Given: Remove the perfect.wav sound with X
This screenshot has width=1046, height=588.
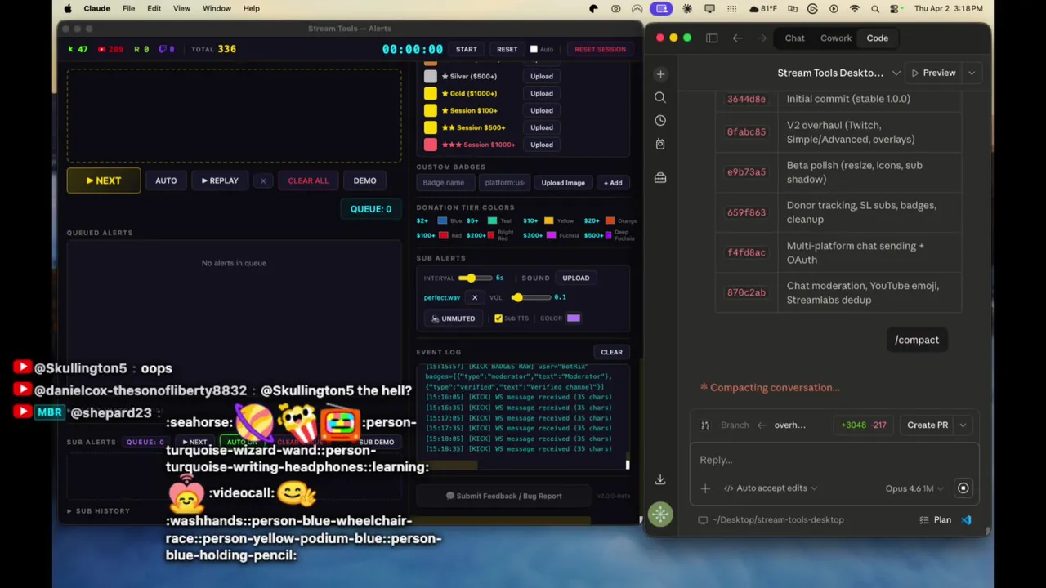Looking at the screenshot, I should 475,297.
